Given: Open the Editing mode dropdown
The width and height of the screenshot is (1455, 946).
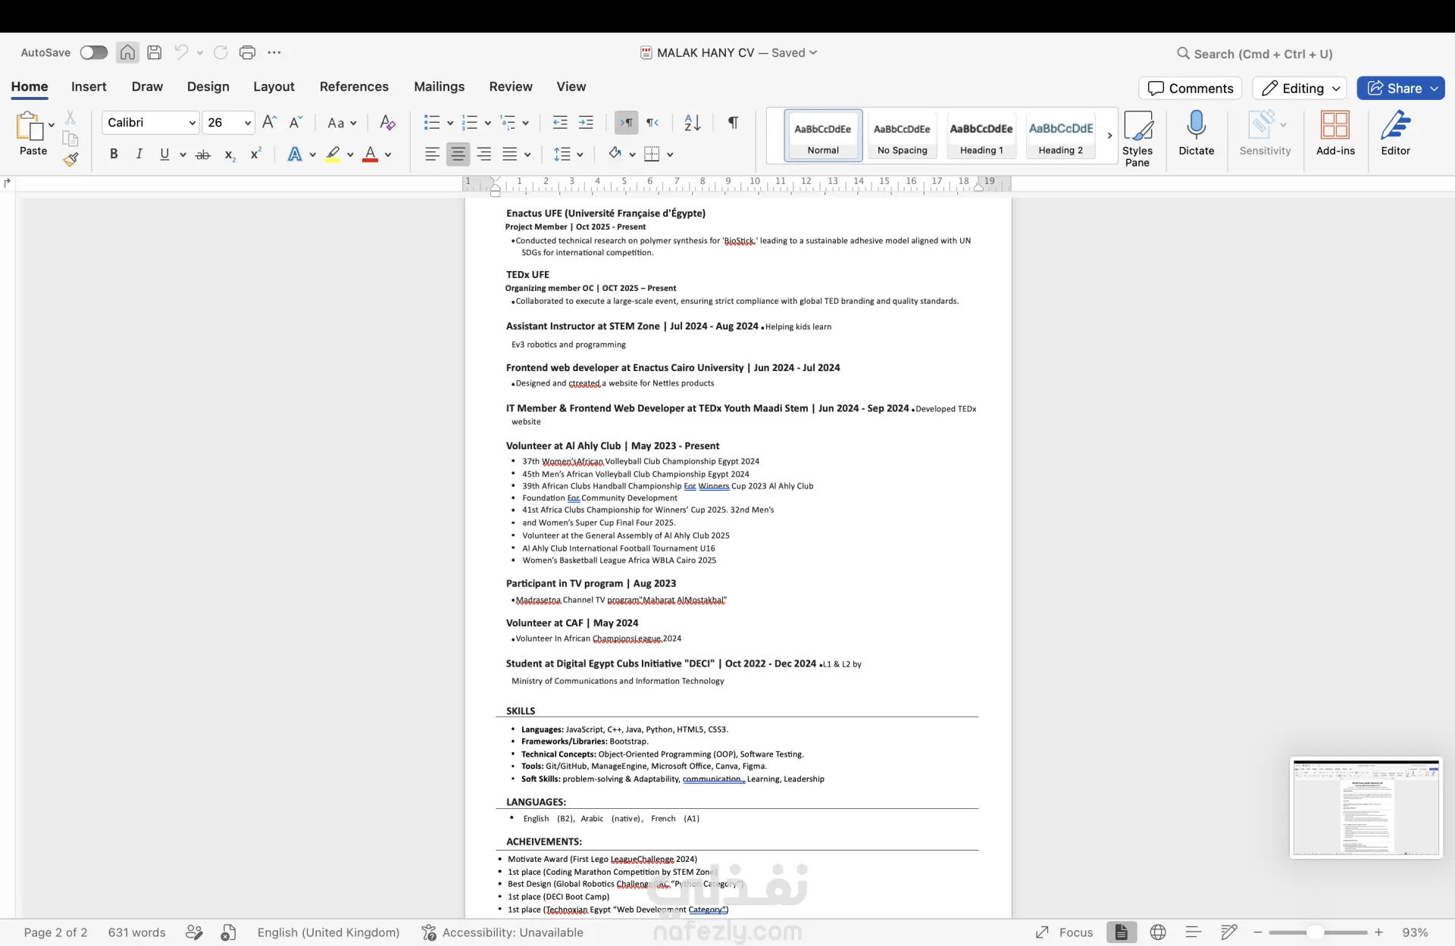Looking at the screenshot, I should point(1300,88).
